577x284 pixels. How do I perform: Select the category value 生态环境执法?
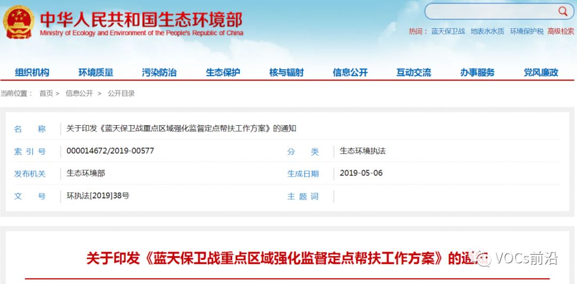362,151
